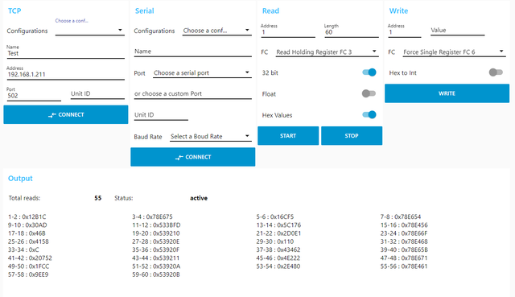Click the TCP CONNECT button
This screenshot has height=297, width=515.
tap(66, 114)
